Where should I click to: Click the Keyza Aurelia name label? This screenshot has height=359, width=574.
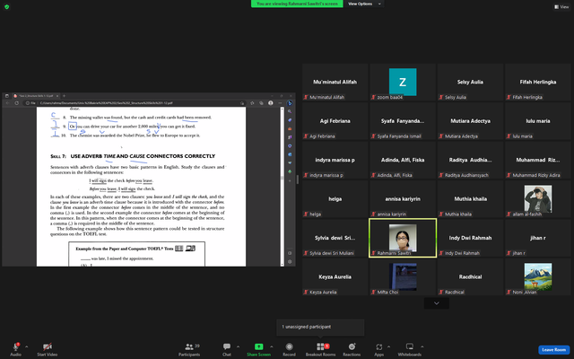coord(323,292)
